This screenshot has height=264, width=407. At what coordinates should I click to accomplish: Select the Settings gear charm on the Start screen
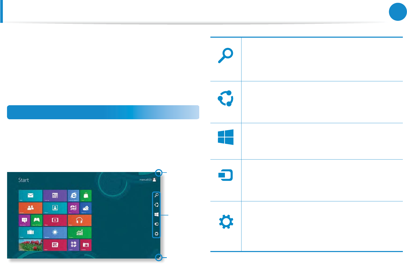156,234
